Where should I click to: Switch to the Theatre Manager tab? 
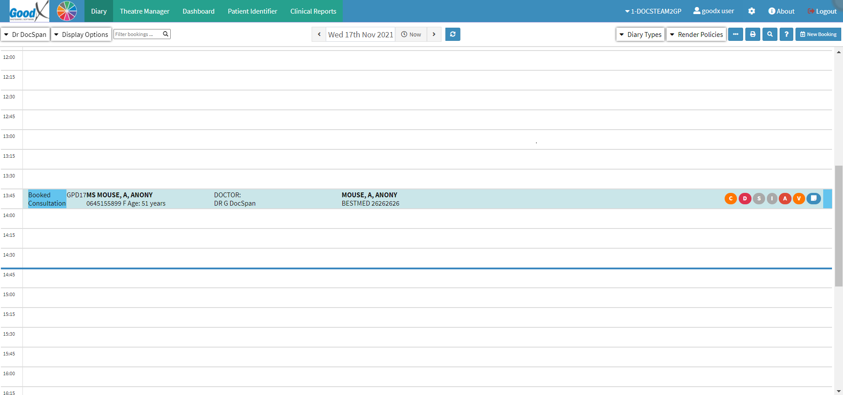[144, 11]
